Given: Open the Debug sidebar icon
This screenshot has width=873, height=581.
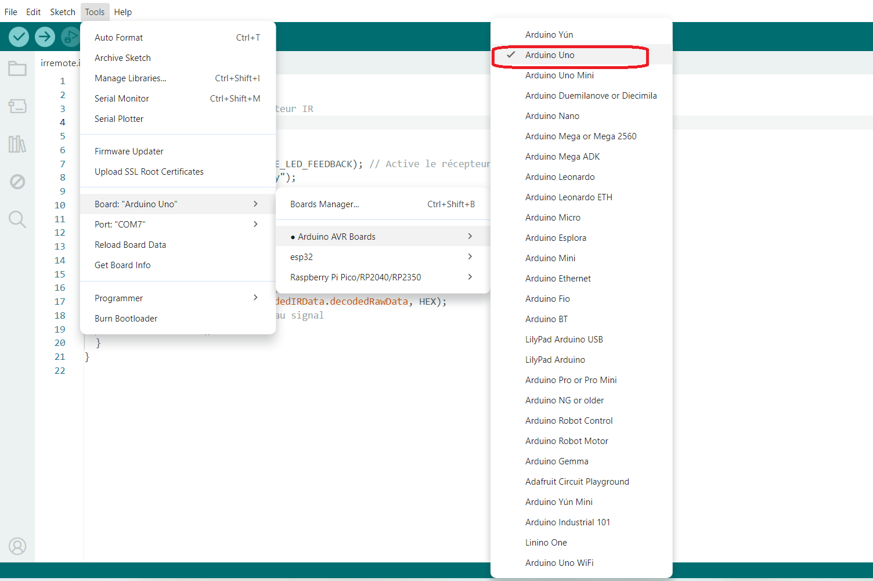Looking at the screenshot, I should click(17, 182).
